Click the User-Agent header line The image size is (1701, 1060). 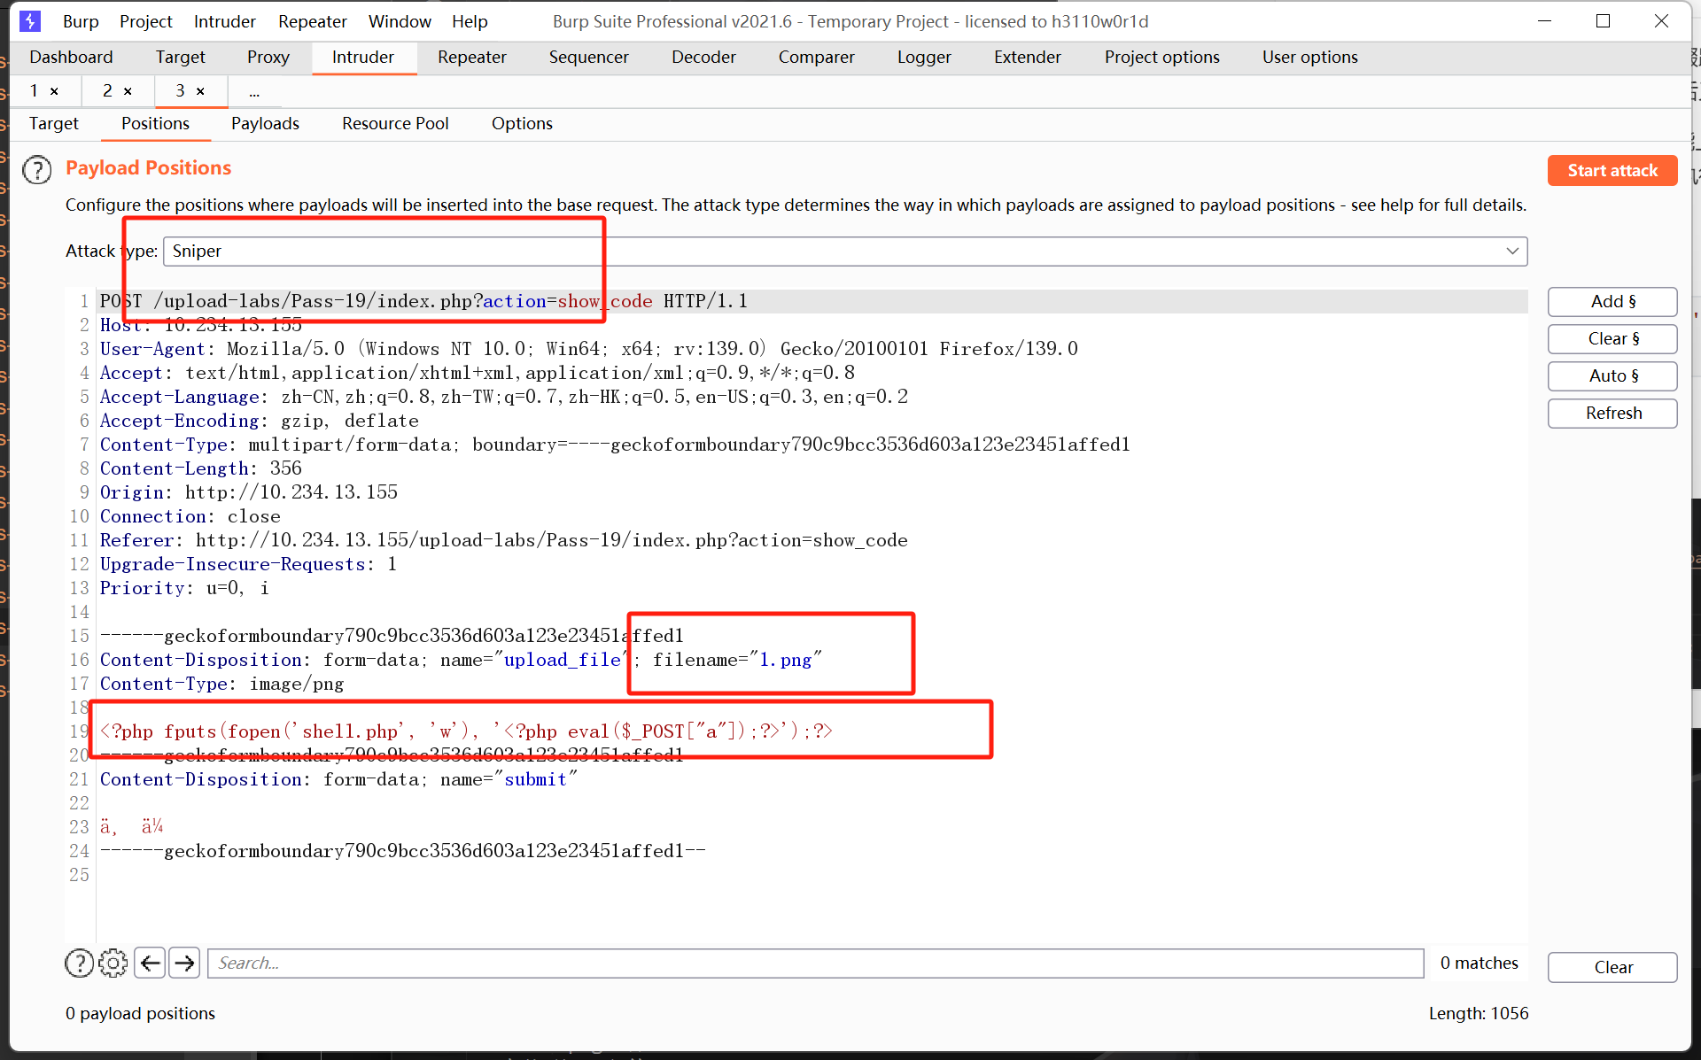pyautogui.click(x=588, y=350)
